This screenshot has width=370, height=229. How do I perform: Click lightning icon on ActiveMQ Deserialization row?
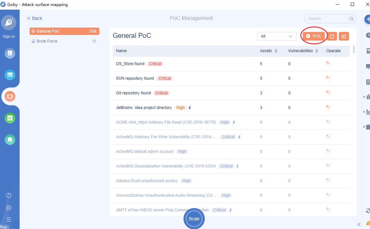click(x=237, y=166)
